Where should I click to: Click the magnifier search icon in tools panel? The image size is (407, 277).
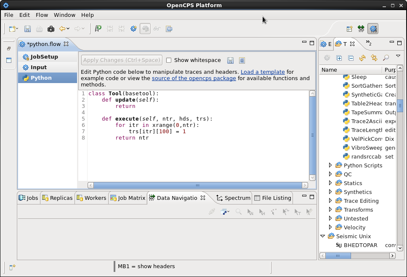(386, 58)
